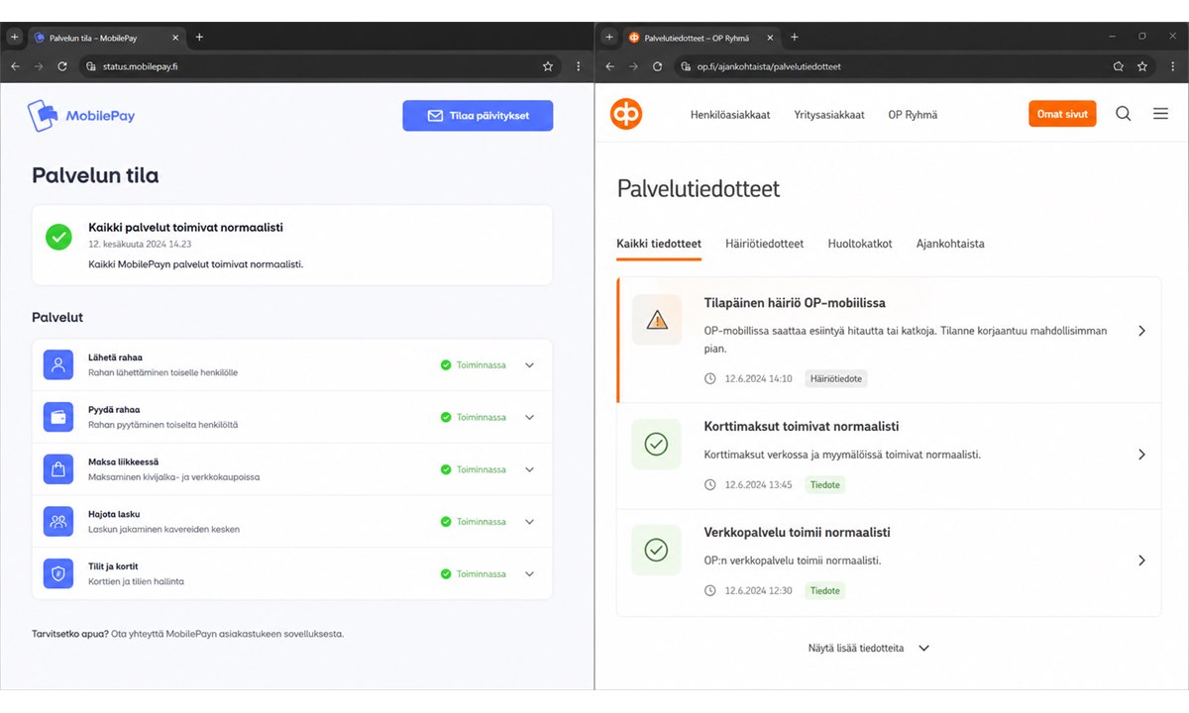The image size is (1189, 713).
Task: Click the op.fi address bar
Action: [x=916, y=66]
